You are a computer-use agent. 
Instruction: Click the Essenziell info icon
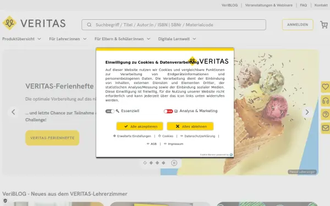118,111
